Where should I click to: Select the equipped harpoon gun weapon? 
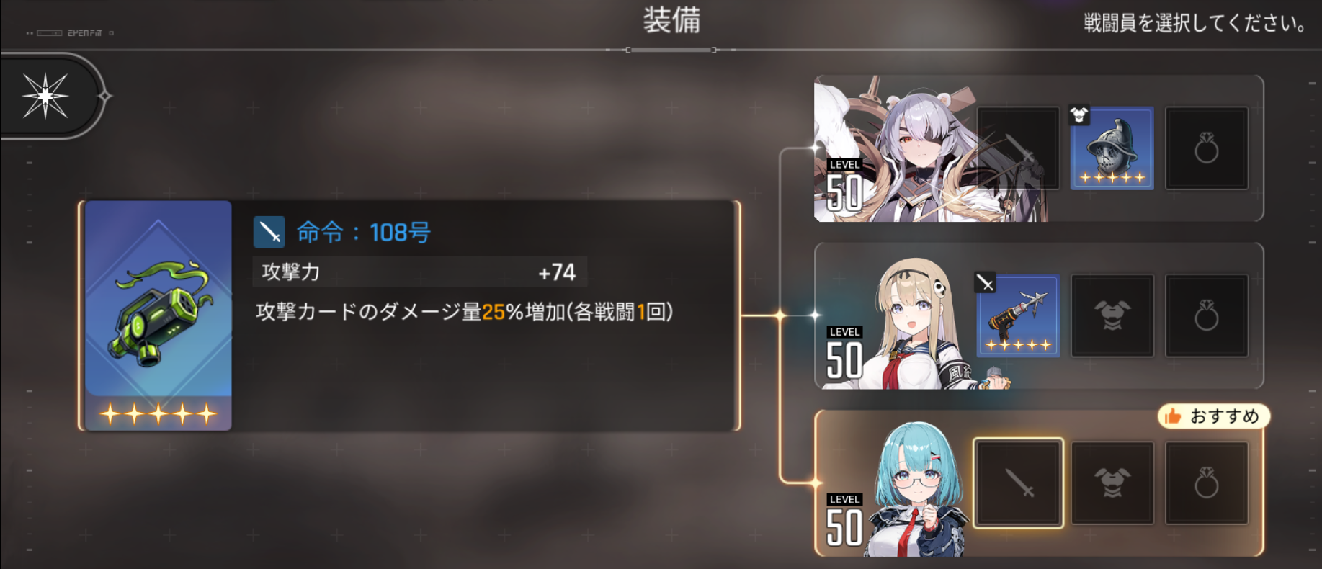(x=1018, y=315)
